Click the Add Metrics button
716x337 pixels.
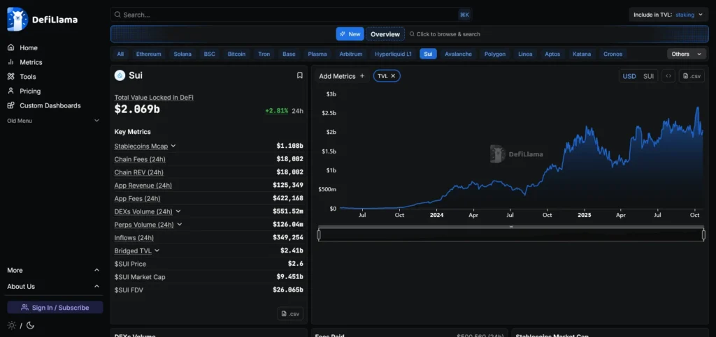(342, 76)
